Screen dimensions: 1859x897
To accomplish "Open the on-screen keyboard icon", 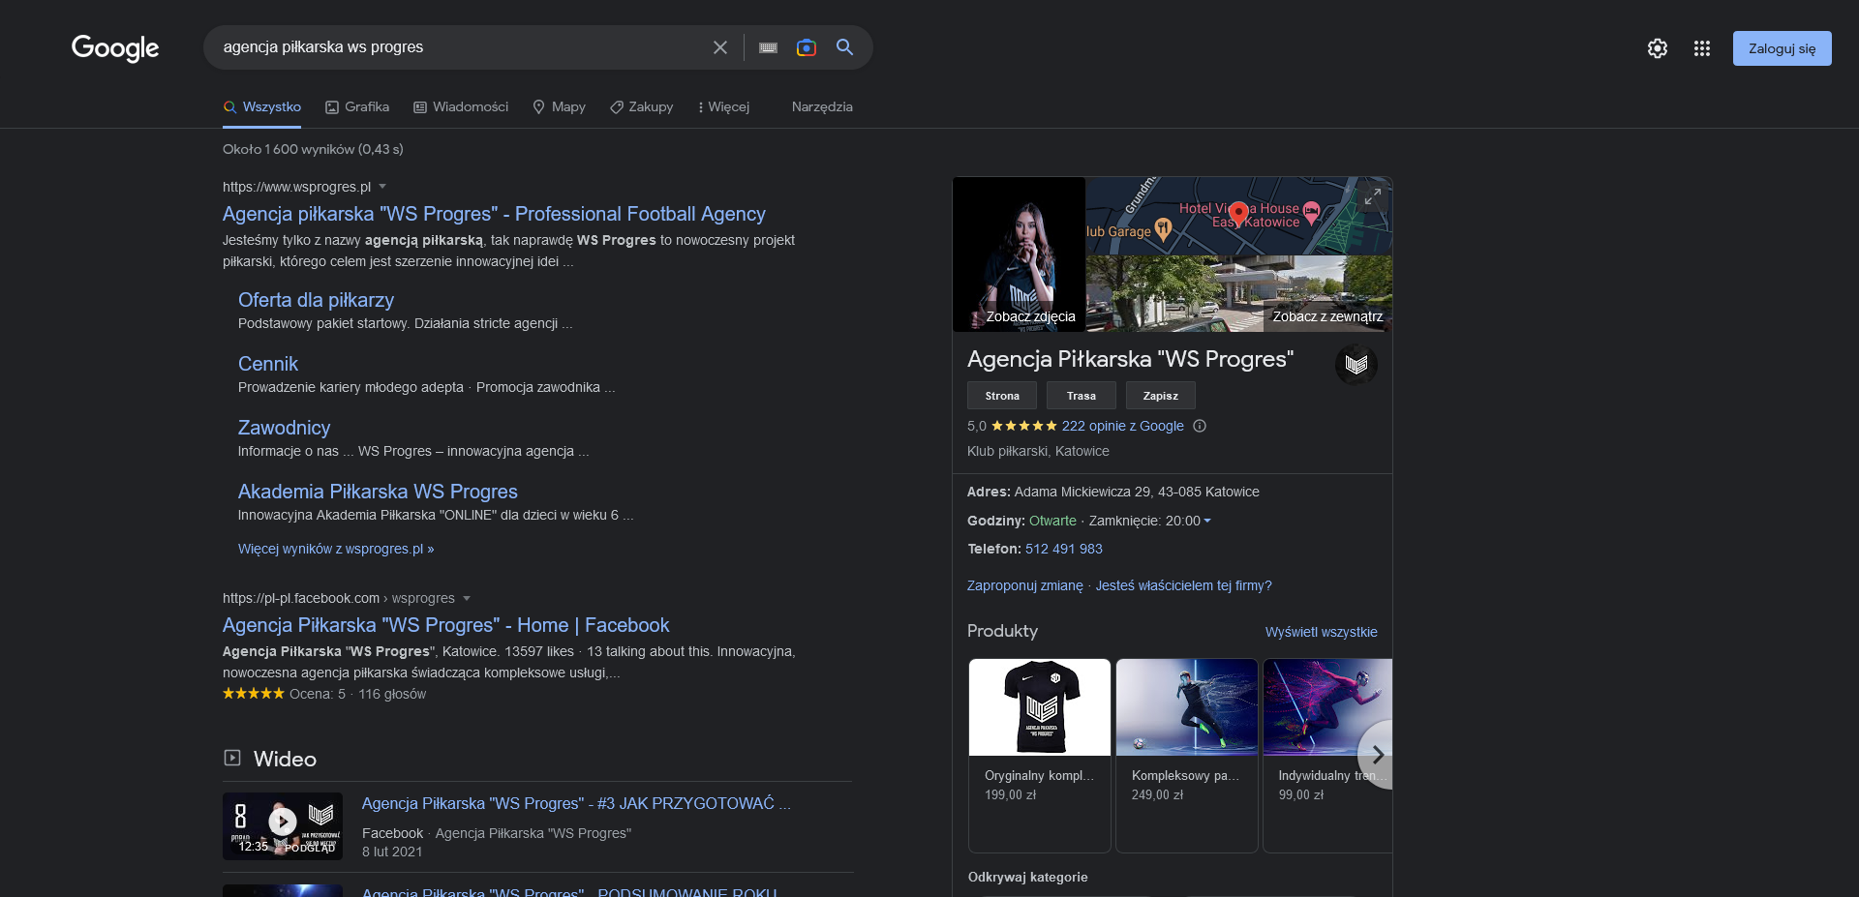I will pyautogui.click(x=769, y=47).
